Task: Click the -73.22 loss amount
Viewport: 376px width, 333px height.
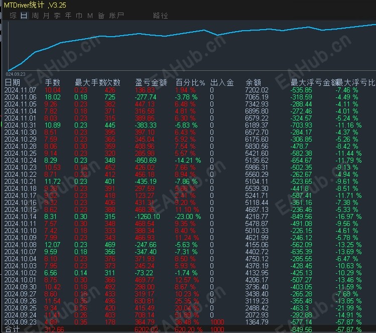Action: tap(144, 273)
